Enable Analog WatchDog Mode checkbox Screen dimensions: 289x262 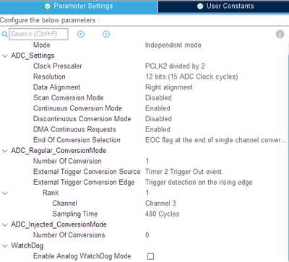pyautogui.click(x=150, y=256)
